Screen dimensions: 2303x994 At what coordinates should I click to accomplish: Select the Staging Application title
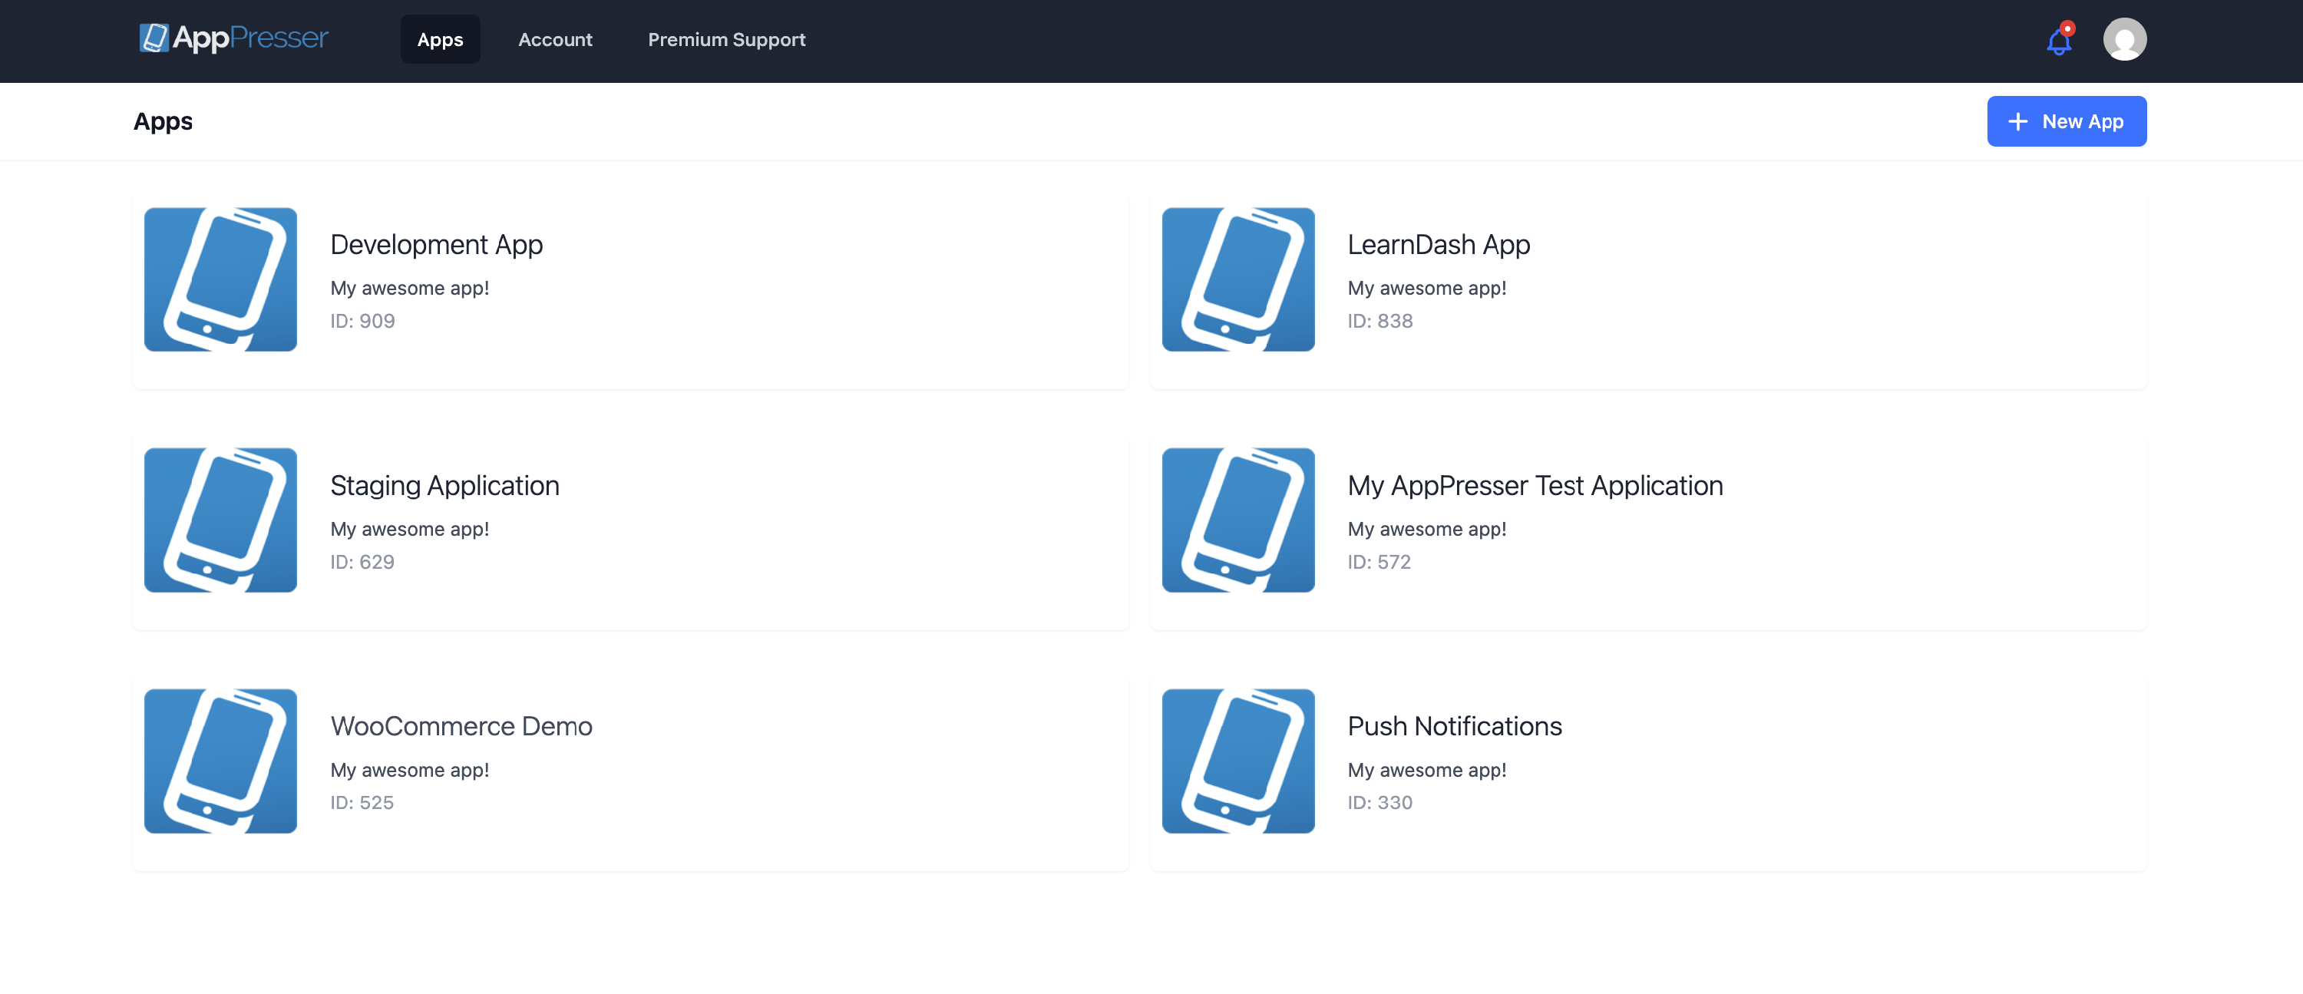[x=444, y=485]
